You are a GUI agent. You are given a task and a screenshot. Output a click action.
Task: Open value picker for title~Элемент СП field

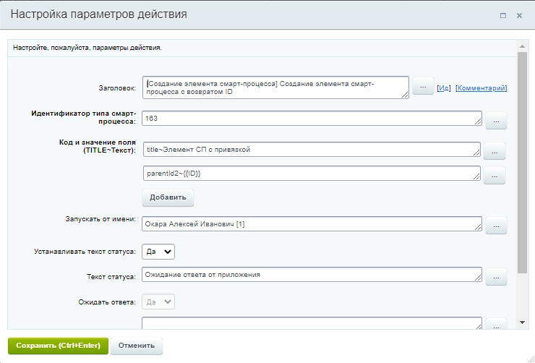(493, 151)
